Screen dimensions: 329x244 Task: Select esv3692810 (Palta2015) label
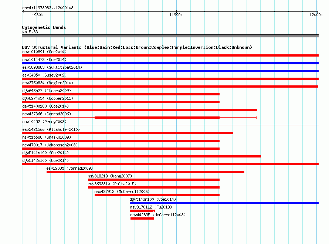point(112,184)
